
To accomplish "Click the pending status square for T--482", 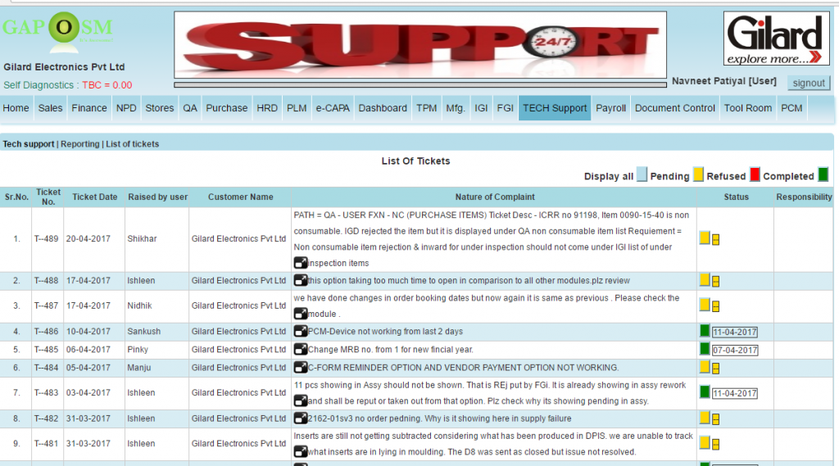I will click(705, 418).
